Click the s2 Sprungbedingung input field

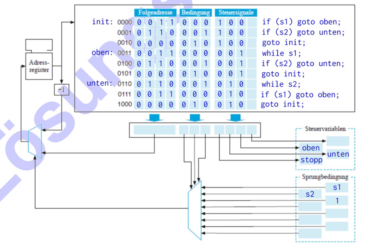tap(310, 194)
